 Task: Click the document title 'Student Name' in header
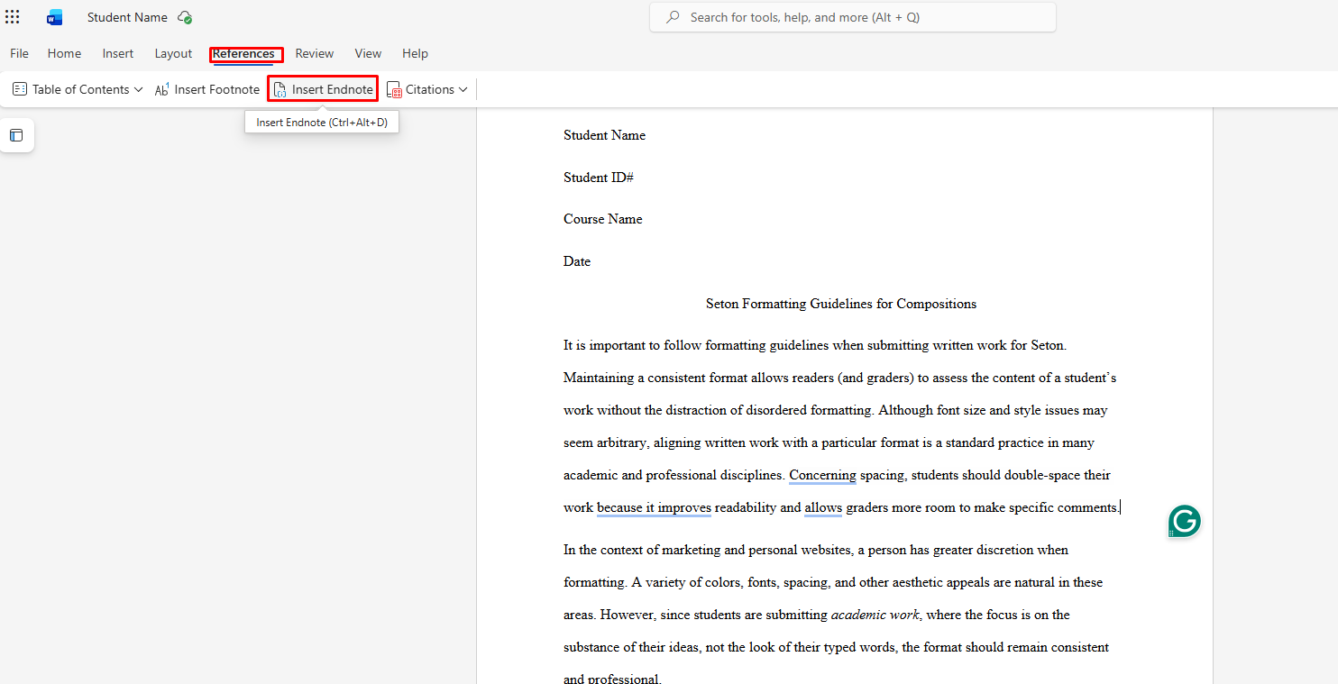tap(127, 17)
